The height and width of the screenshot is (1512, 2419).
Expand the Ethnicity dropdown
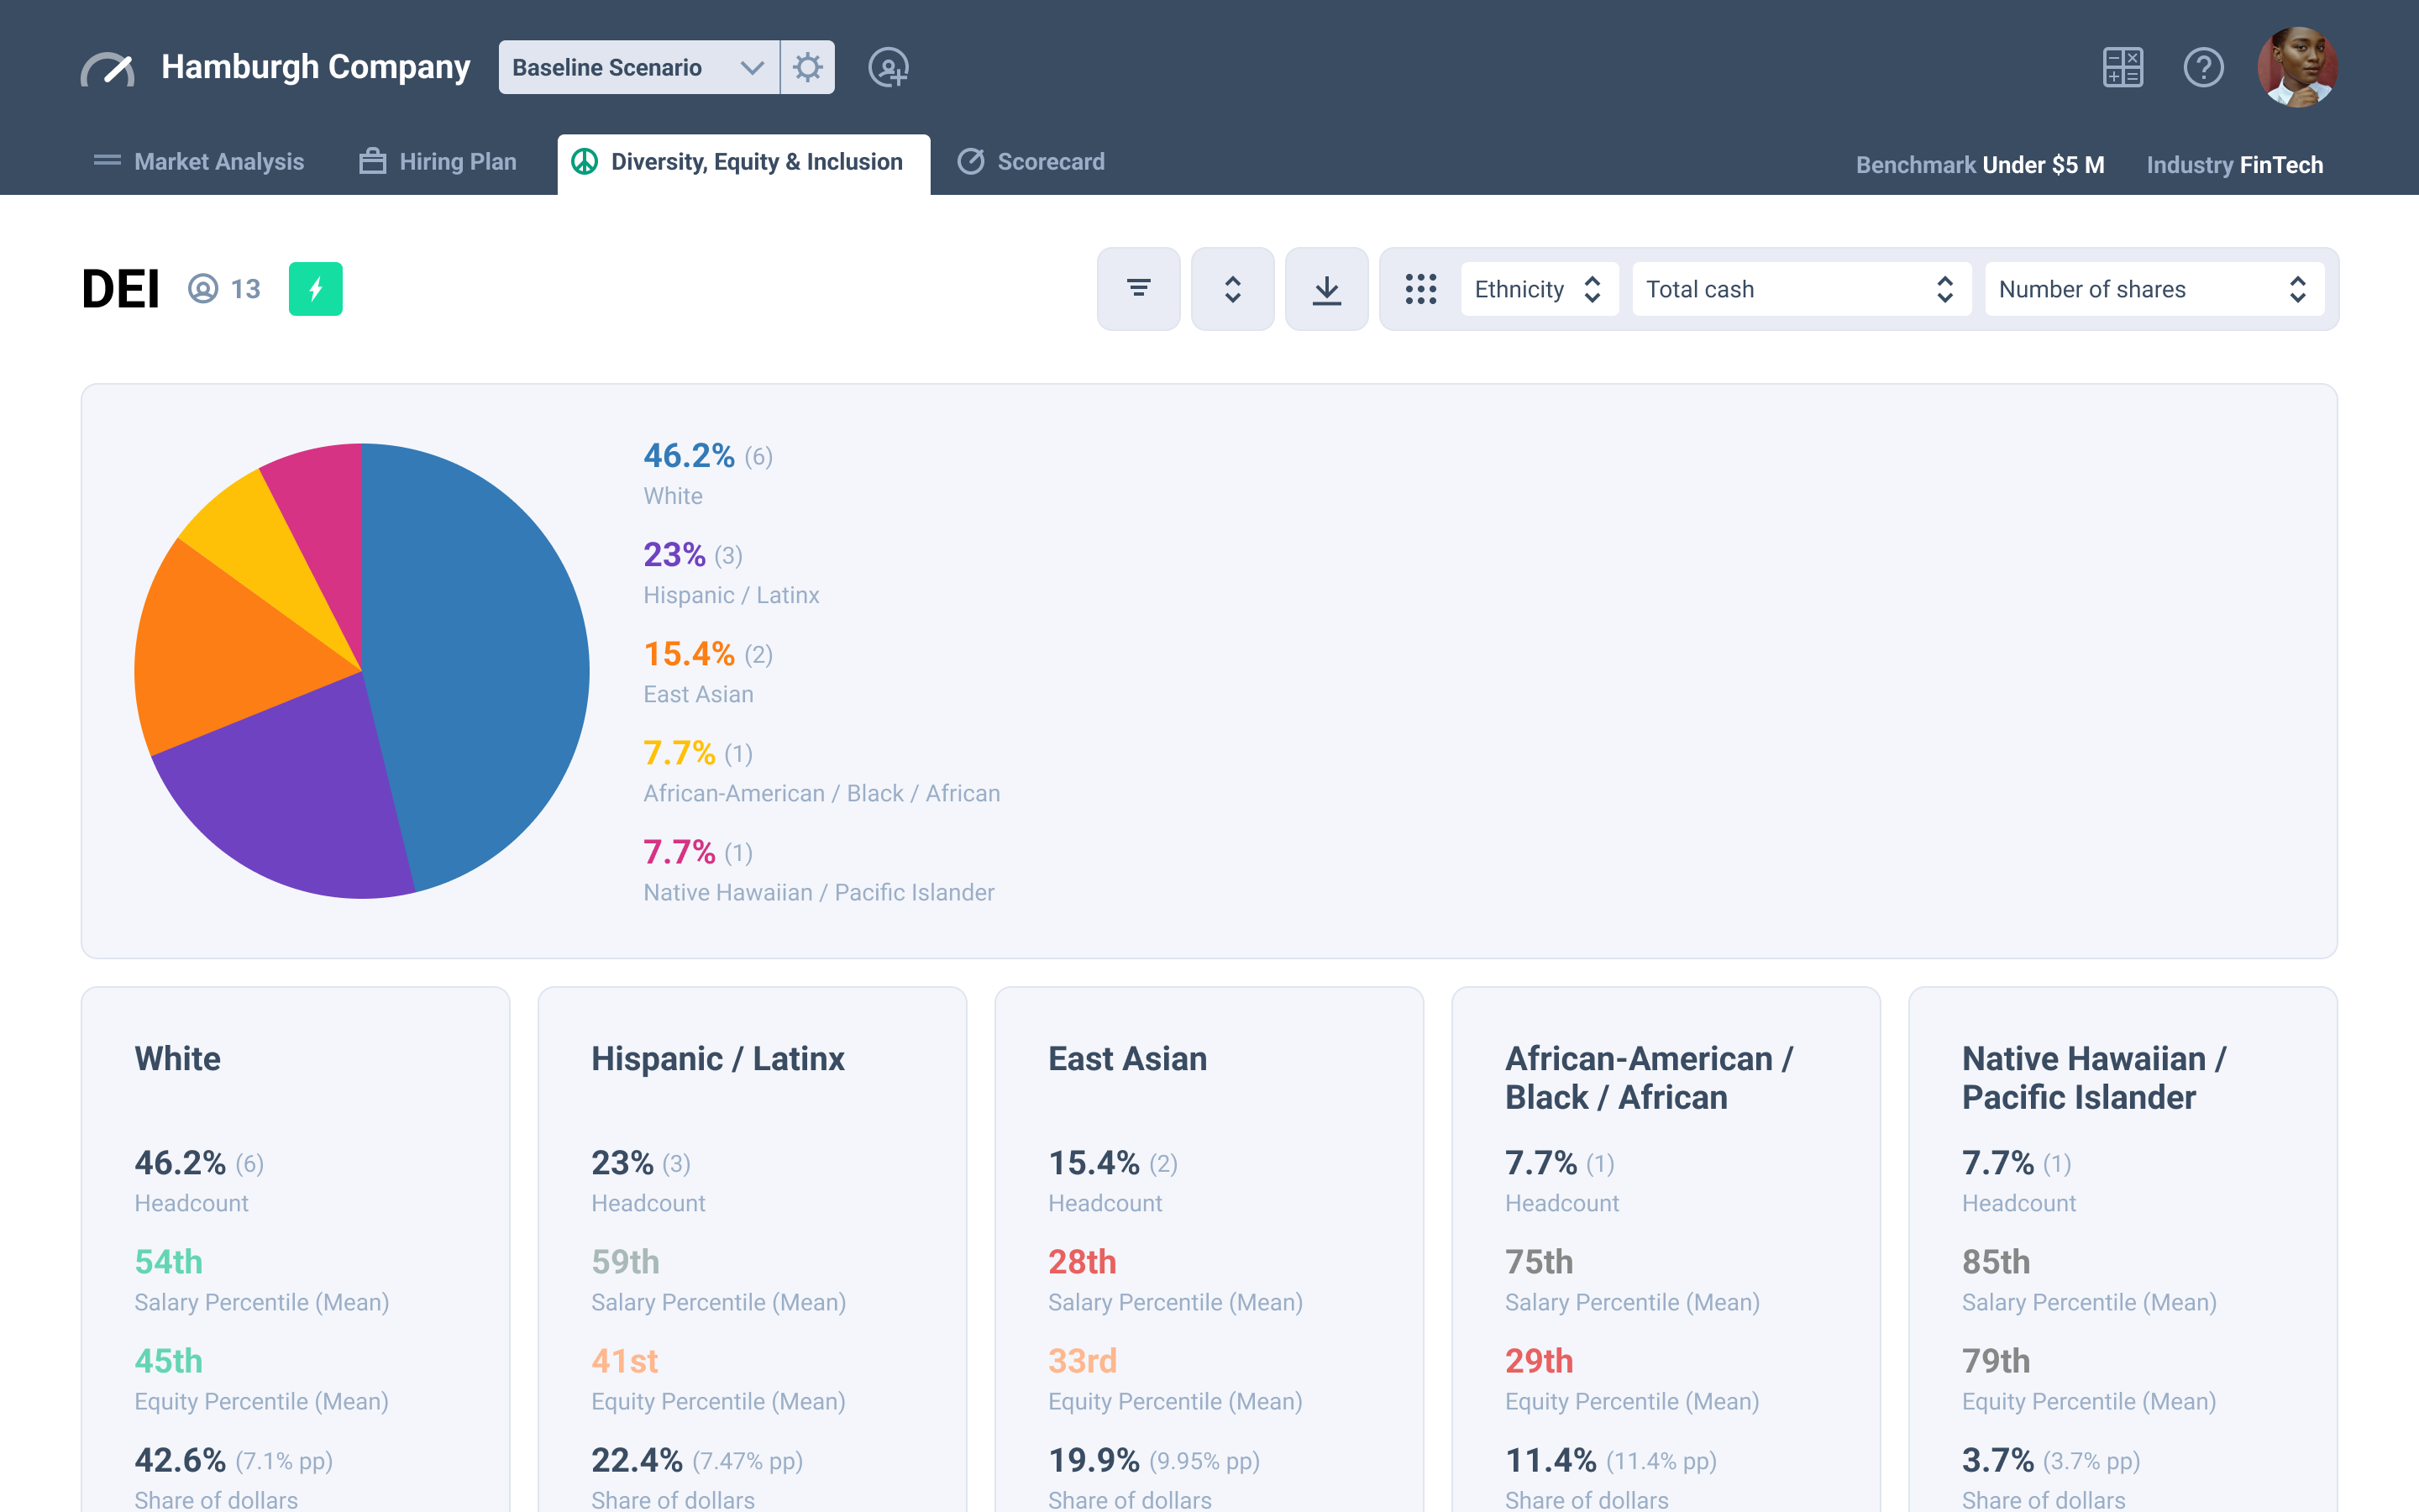tap(1539, 289)
